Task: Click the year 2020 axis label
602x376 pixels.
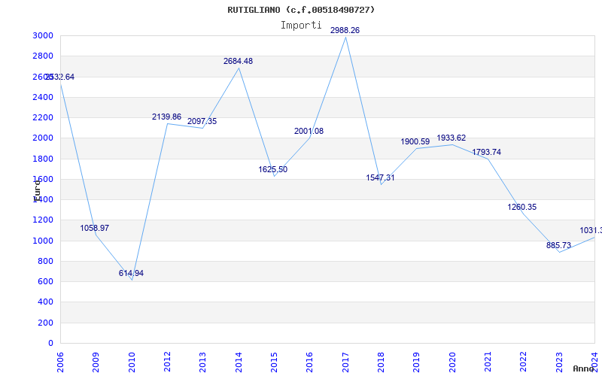Action: [452, 362]
